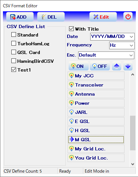Click the ADD floppy disk icon

tap(13, 17)
